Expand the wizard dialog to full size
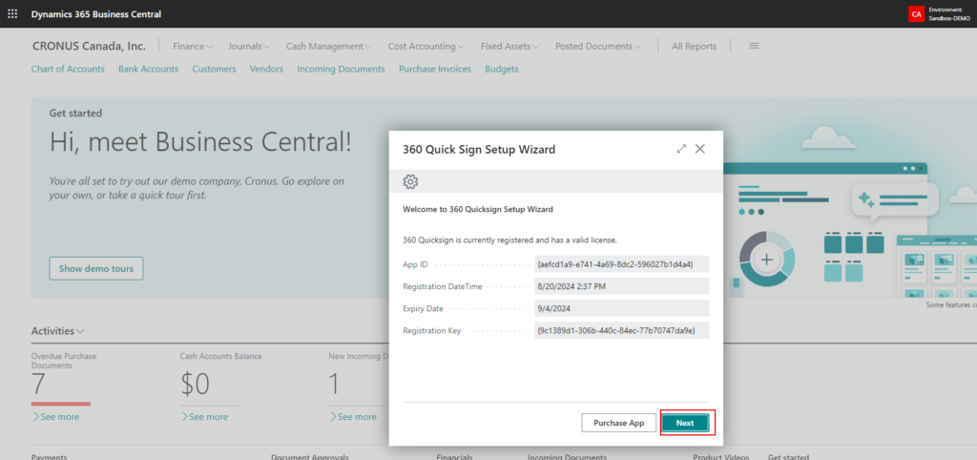 pyautogui.click(x=681, y=149)
